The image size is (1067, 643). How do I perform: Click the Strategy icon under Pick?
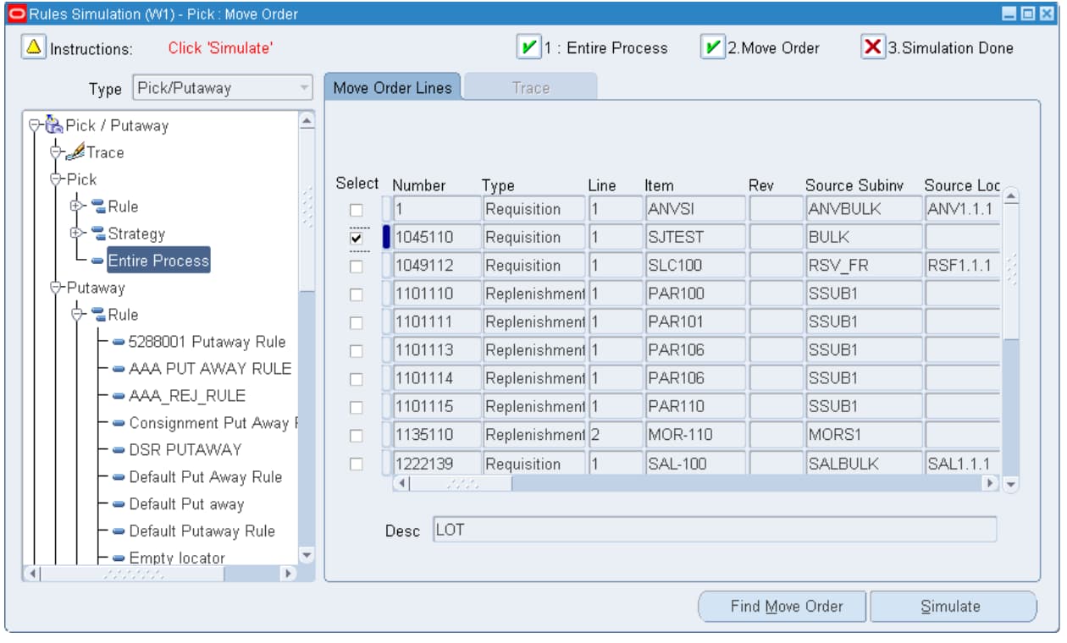point(97,234)
